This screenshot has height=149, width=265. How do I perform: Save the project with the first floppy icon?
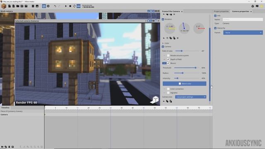(x=22, y=6)
